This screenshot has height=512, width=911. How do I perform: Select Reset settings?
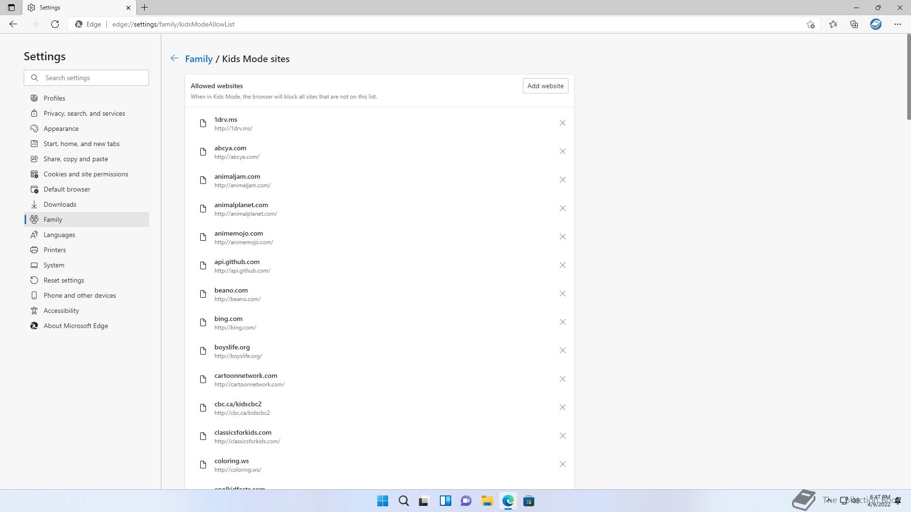point(86,280)
